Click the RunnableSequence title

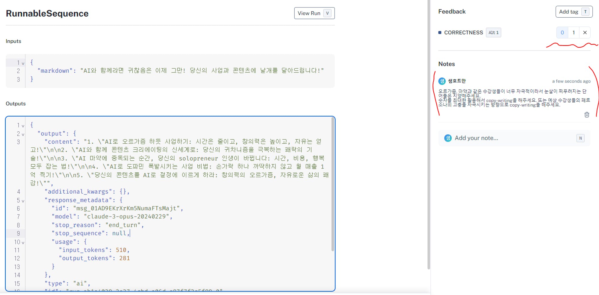click(x=47, y=13)
